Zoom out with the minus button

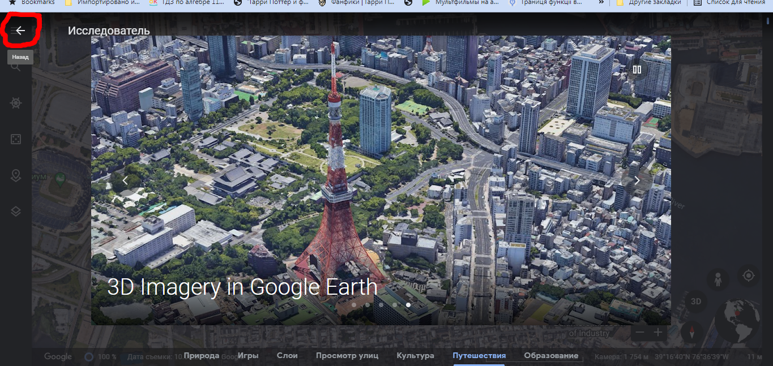click(640, 333)
